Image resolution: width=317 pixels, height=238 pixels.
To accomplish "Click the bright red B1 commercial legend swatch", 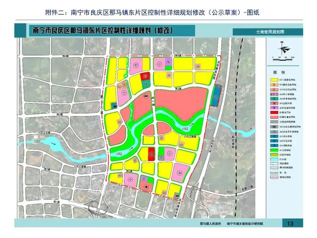I will (274, 112).
